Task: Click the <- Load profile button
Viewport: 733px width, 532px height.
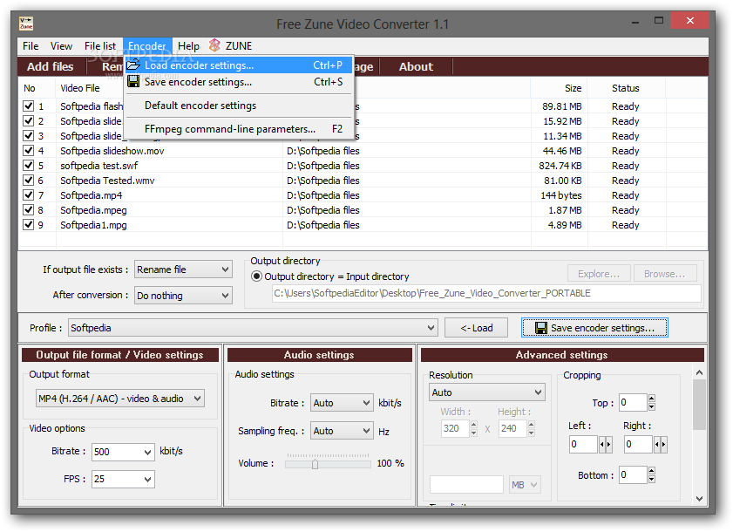Action: coord(476,328)
